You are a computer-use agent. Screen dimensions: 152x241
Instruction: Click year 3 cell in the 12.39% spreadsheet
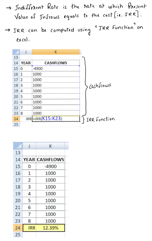point(29,187)
